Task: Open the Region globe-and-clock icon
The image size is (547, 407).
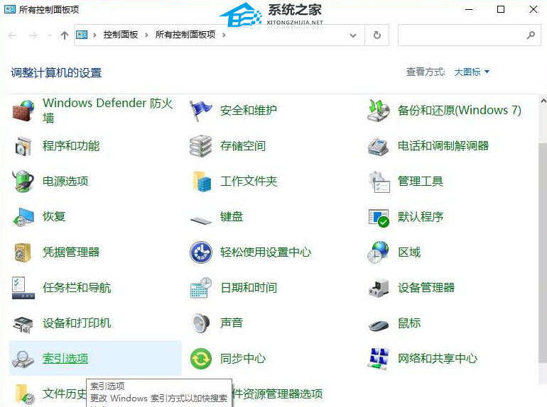Action: point(378,252)
